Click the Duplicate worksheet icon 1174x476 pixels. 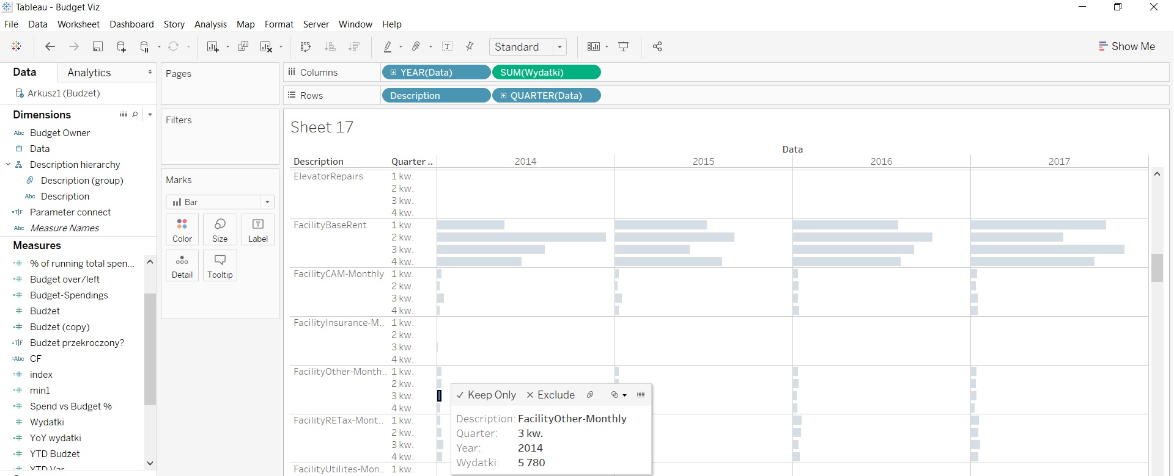[243, 47]
